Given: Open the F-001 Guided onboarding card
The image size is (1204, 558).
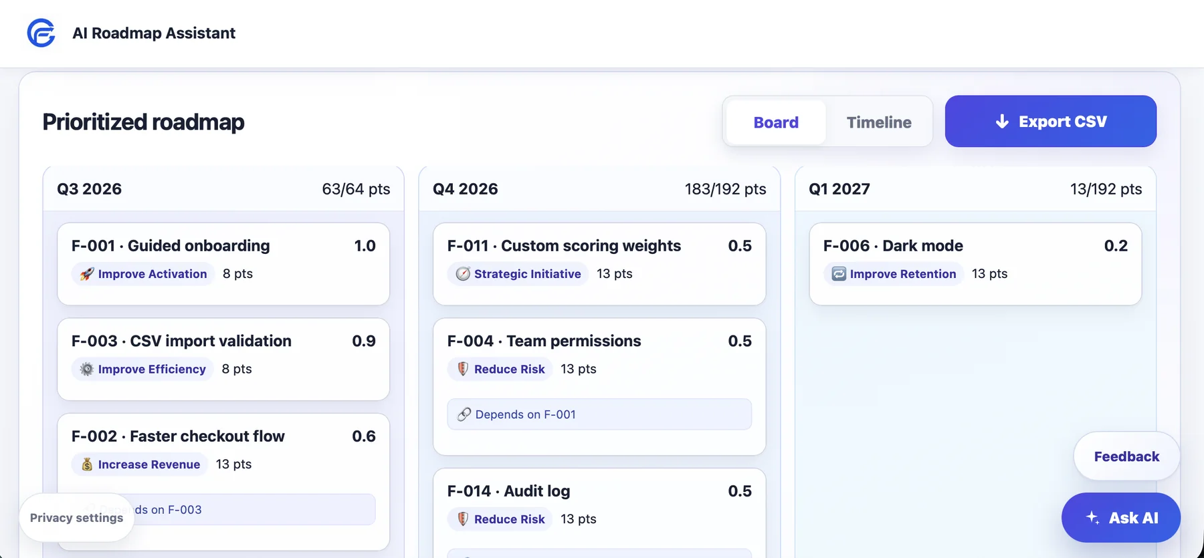Looking at the screenshot, I should click(x=223, y=264).
